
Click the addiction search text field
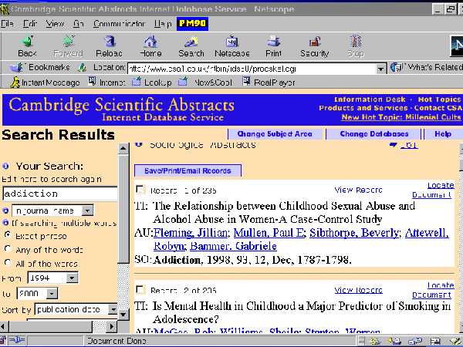[60, 194]
